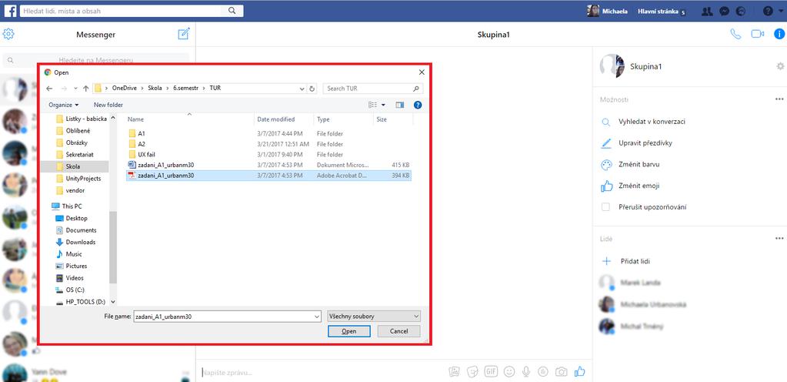This screenshot has width=787, height=382.
Task: Open Skupina1 group settings gear
Action: [780, 66]
